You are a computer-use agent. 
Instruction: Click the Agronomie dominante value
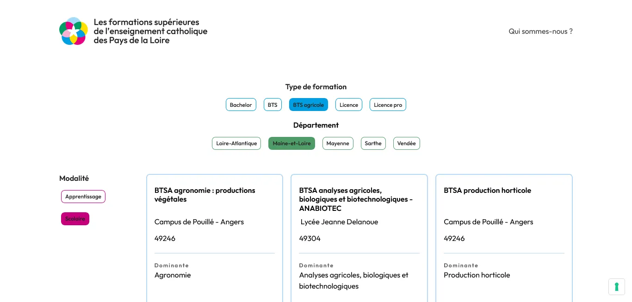(x=173, y=275)
